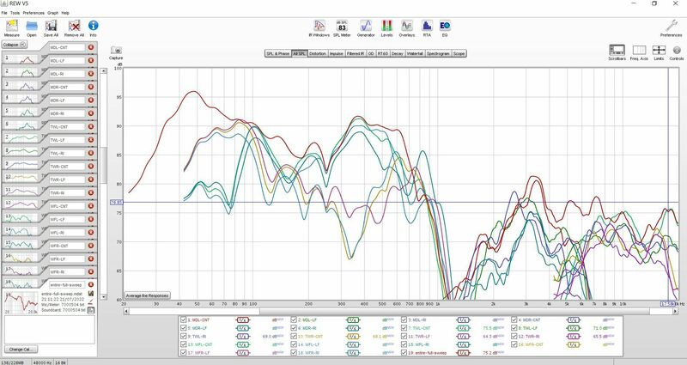Click the Collapse measurements button
Screen dimensions: 687x365
click(x=14, y=45)
